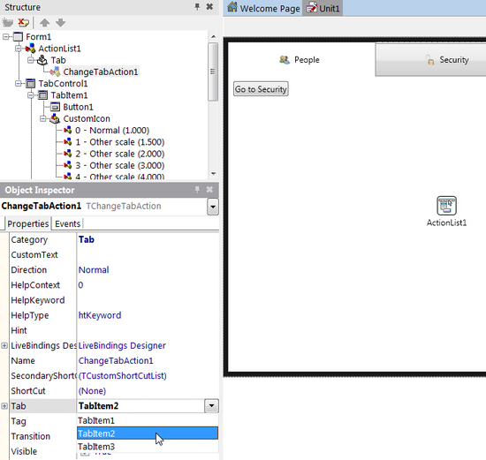Screen dimensions: 486x460
Task: Click the Go to Security button
Action: tap(261, 89)
